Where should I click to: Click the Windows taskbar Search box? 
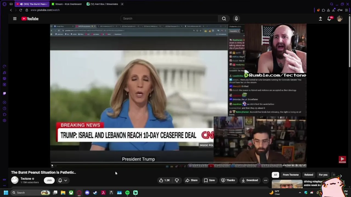point(31,193)
